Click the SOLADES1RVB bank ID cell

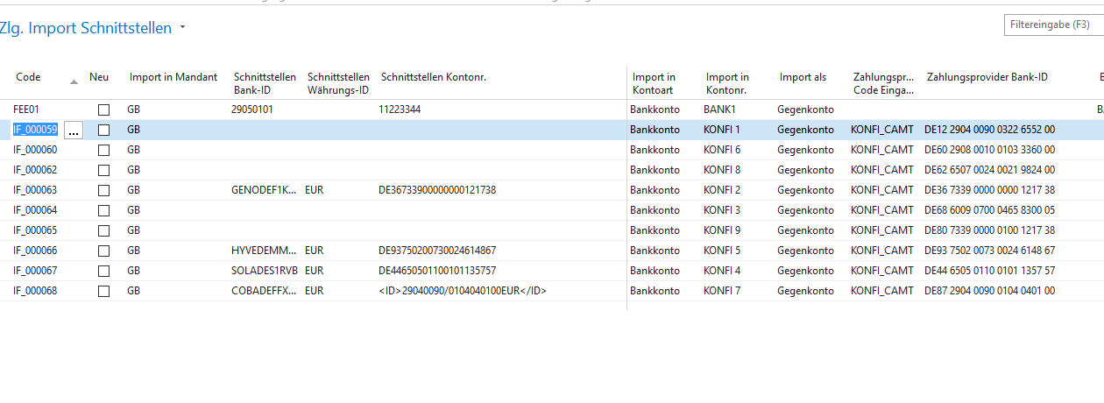pos(265,271)
